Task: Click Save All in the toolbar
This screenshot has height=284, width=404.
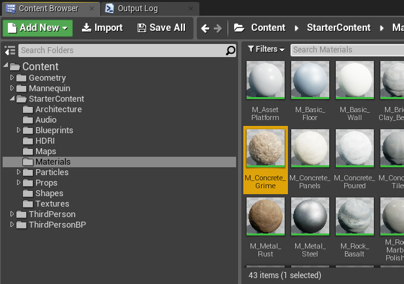Action: pos(161,28)
